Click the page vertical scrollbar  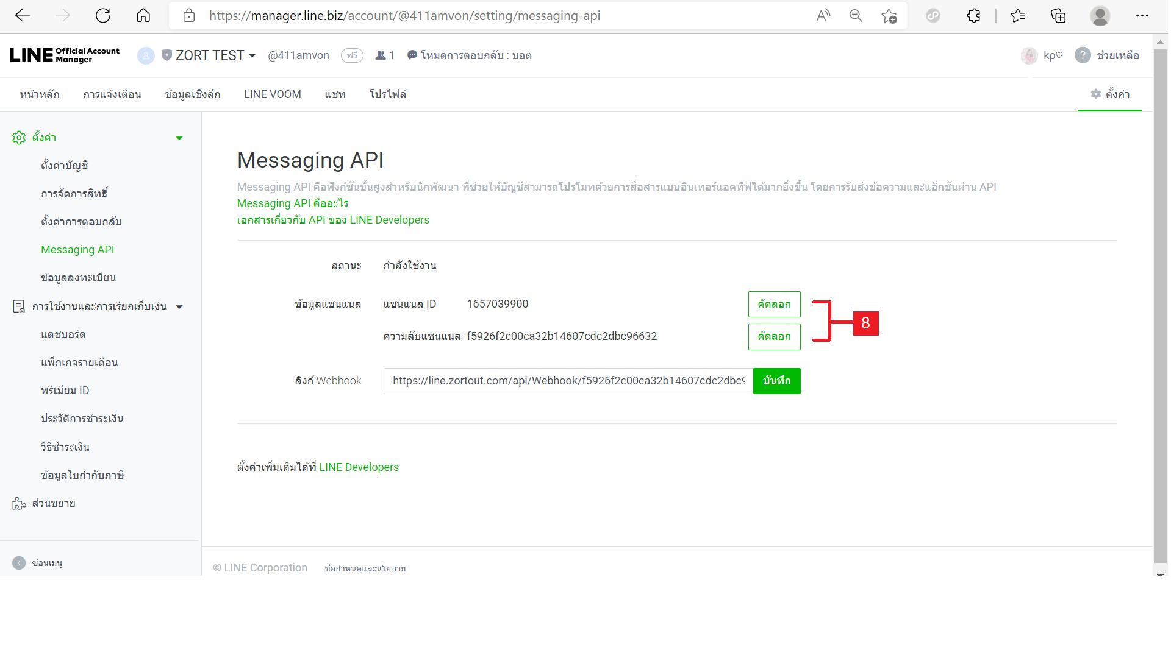click(x=1160, y=305)
